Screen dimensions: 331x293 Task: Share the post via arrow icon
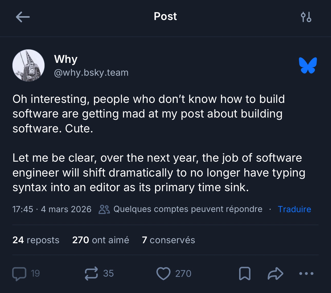[x=275, y=274]
